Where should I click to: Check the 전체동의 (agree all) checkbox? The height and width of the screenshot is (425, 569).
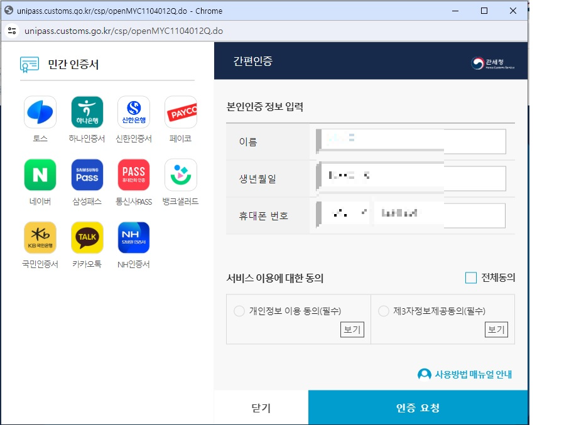click(470, 277)
